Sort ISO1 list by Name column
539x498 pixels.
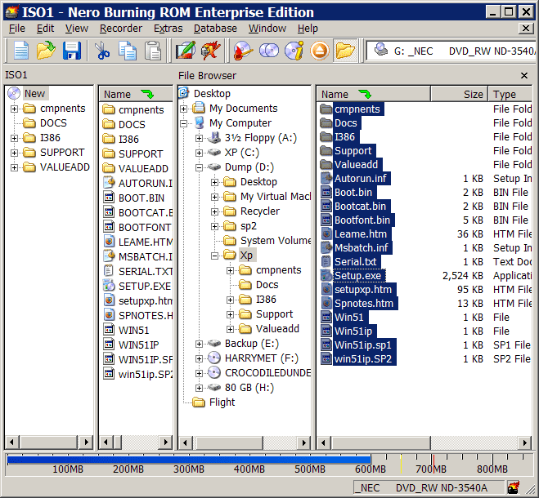click(136, 94)
